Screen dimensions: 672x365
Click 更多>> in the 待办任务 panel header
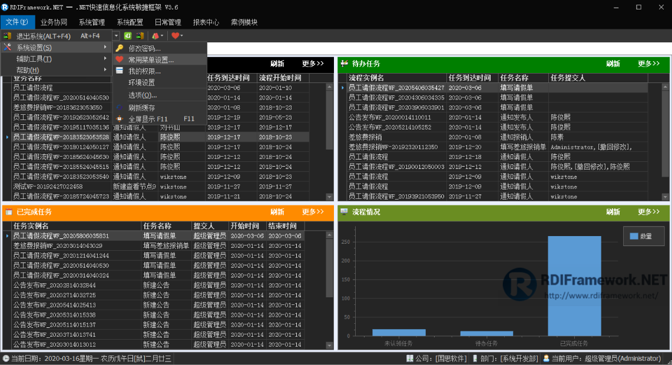(648, 64)
